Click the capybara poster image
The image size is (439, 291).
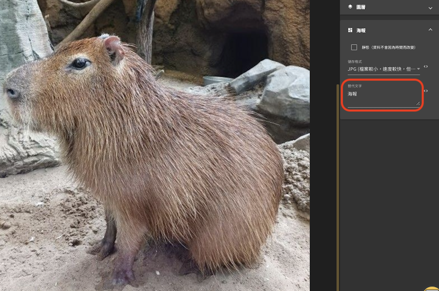click(155, 145)
